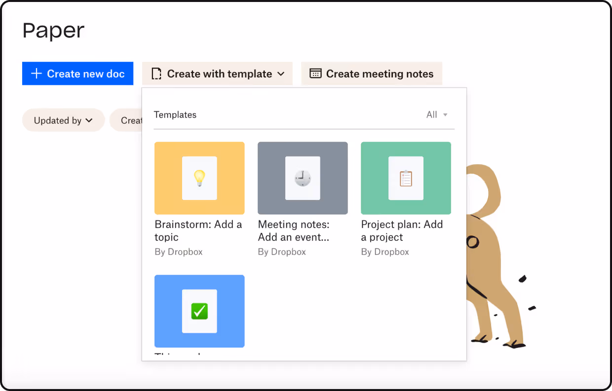Click the lightbulb icon in Brainstorm card
Viewport: 612px width, 391px height.
[x=199, y=178]
